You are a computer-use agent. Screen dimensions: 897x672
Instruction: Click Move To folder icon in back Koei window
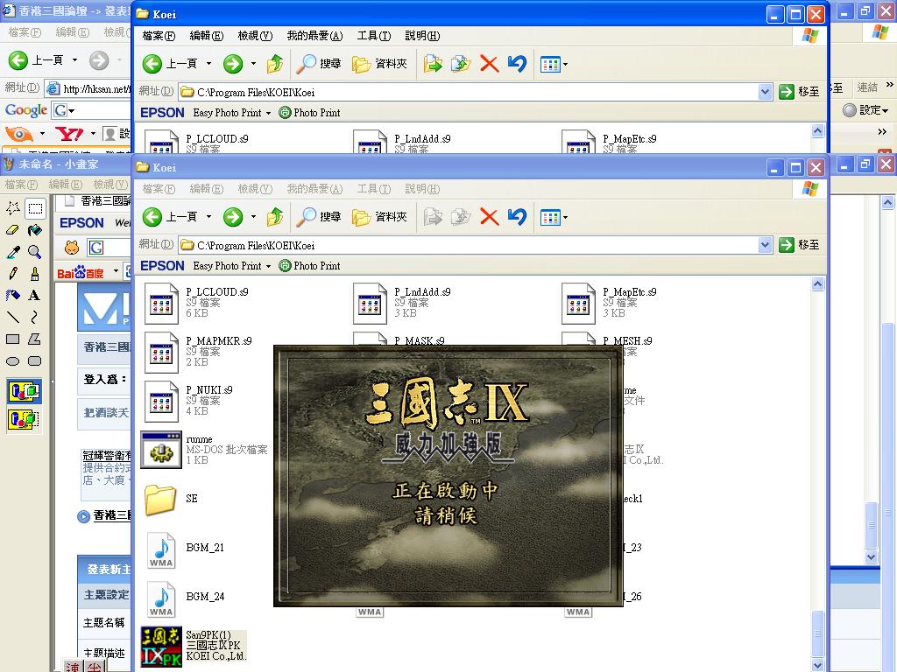(433, 64)
